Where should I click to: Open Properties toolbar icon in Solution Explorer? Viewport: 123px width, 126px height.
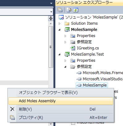click(60, 10)
